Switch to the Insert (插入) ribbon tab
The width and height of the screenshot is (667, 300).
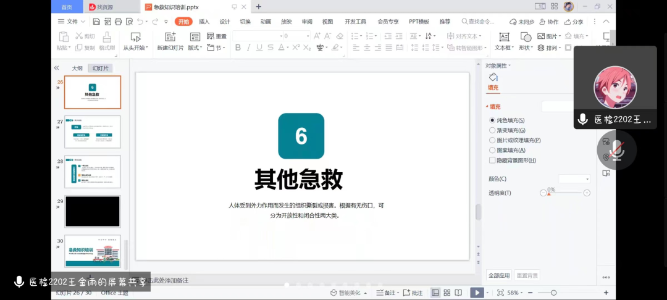point(204,22)
